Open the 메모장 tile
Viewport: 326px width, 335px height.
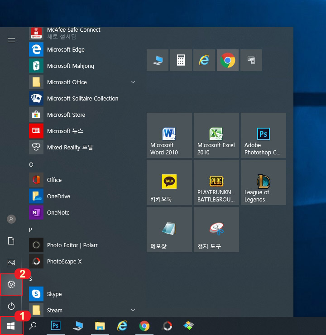pos(169,230)
